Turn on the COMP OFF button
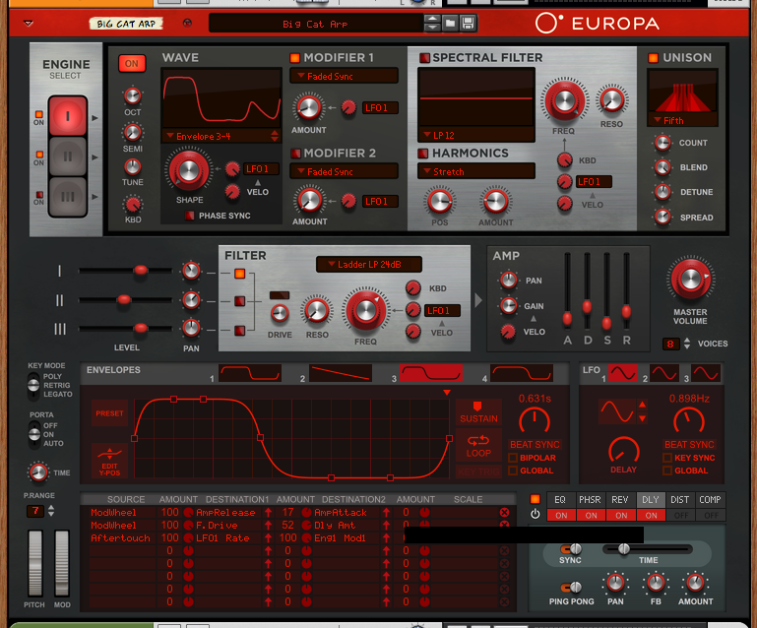Viewport: 757px width, 628px height. coord(711,516)
